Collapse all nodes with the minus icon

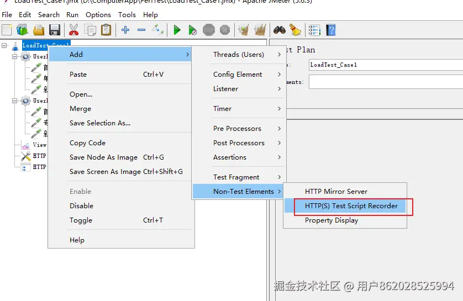click(141, 30)
